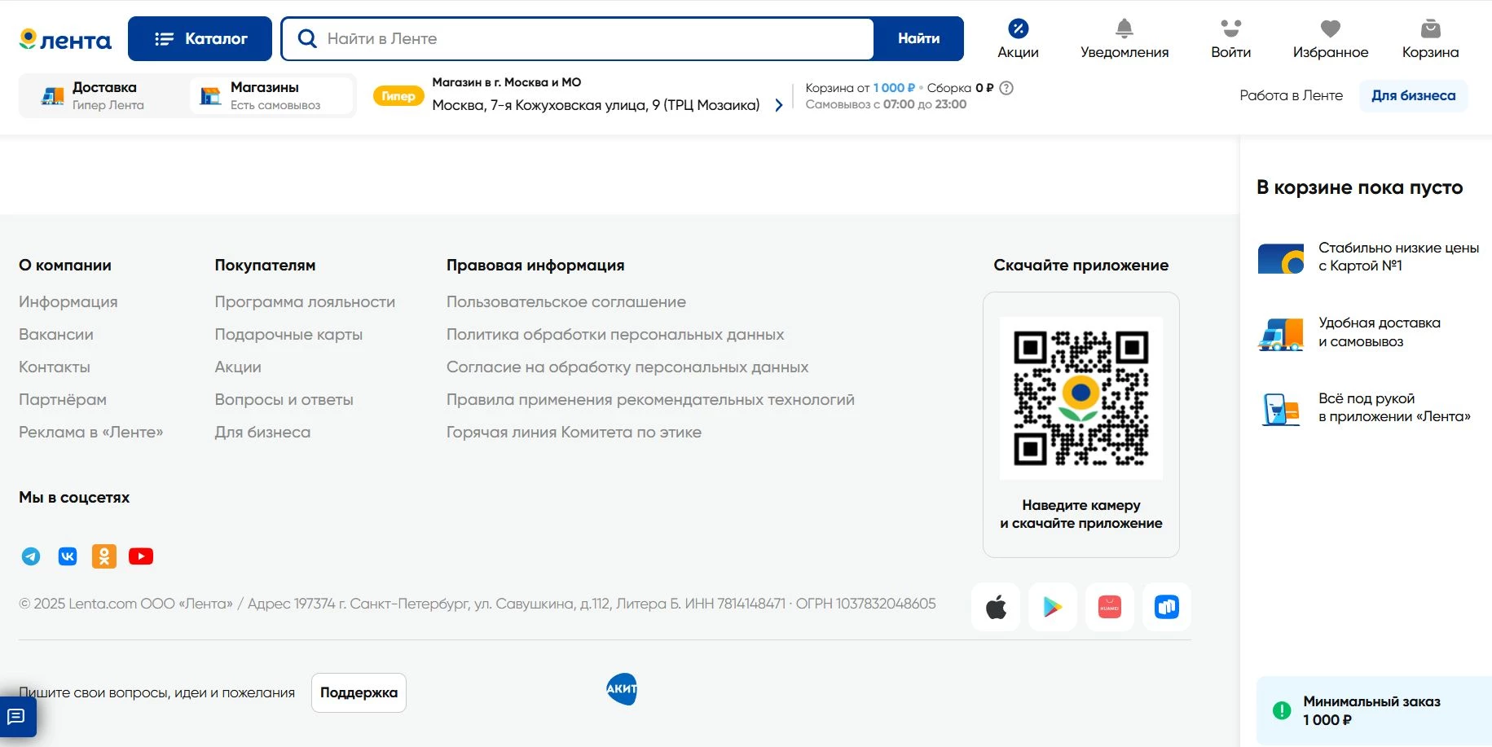1492x747 pixels.
Task: Open Горячая линия Комитета по этике link
Action: tap(574, 432)
